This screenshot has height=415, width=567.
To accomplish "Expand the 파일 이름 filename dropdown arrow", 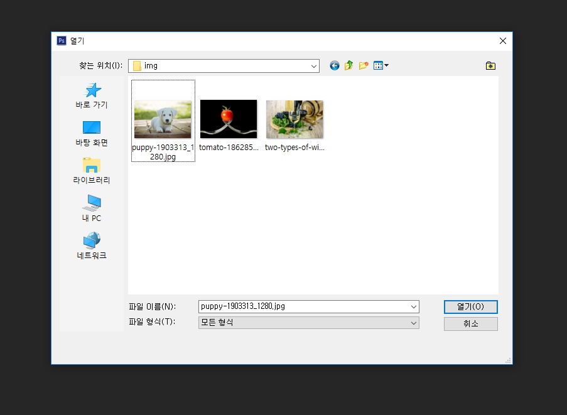I will [x=413, y=306].
